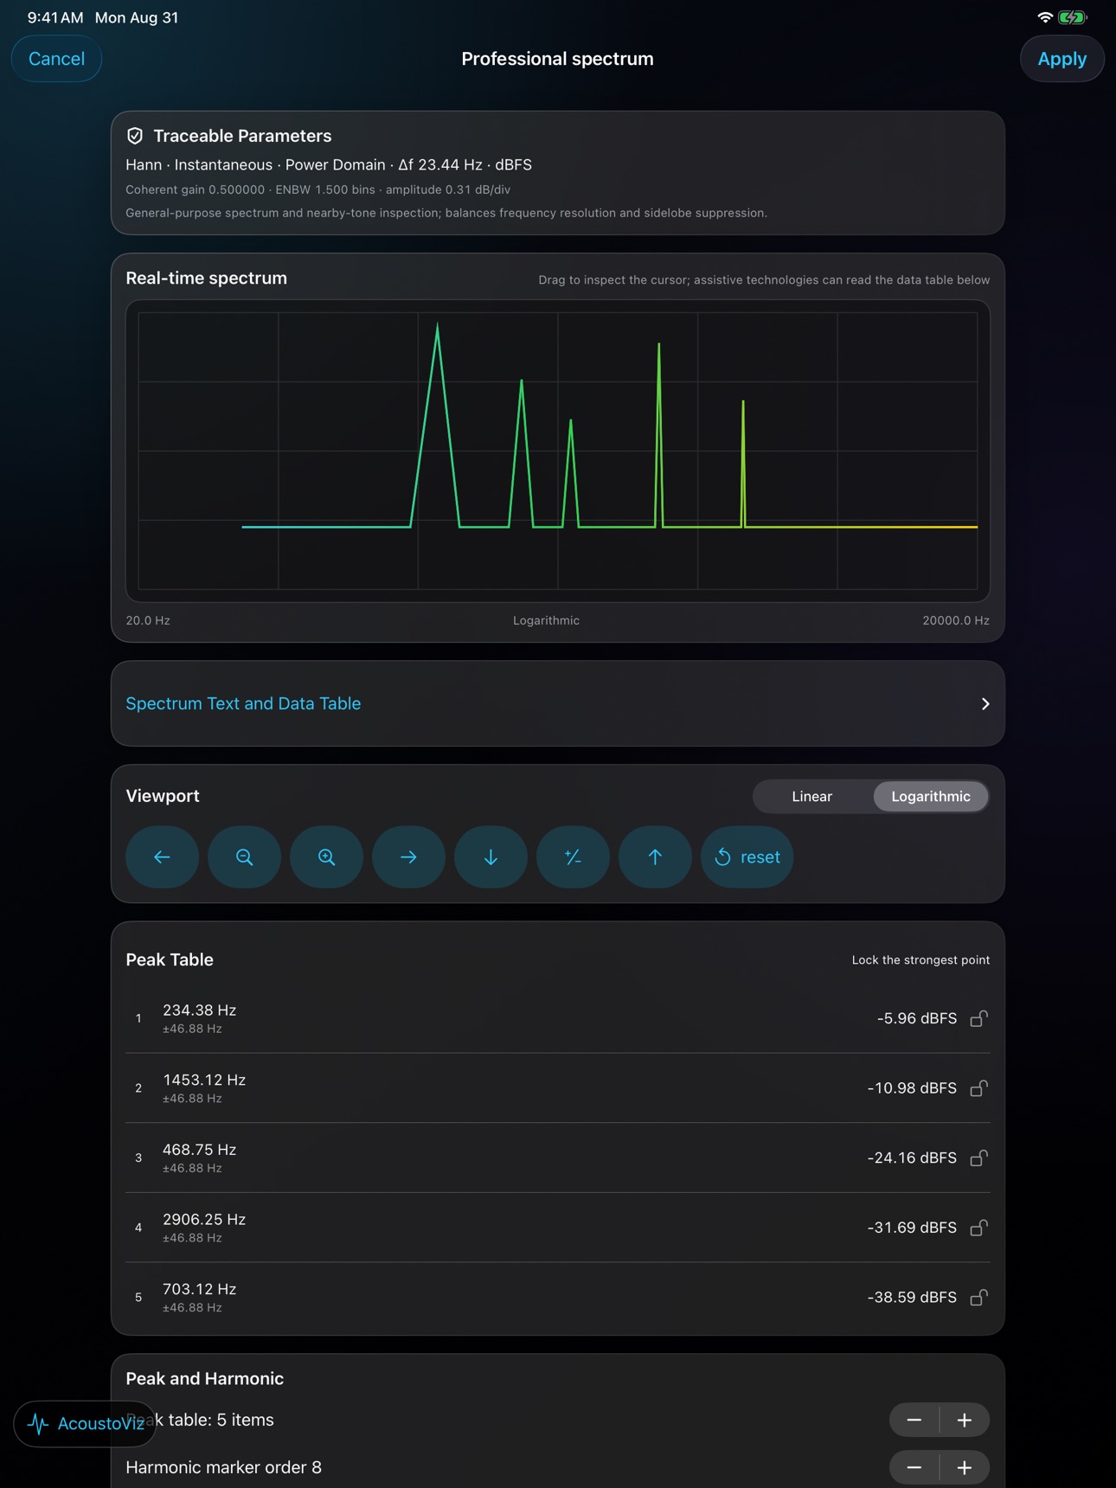Viewport: 1116px width, 1488px height.
Task: Zoom in the spectrum viewport
Action: (x=326, y=856)
